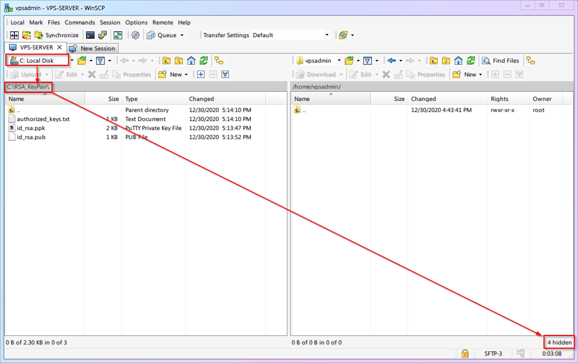The image size is (578, 363).
Task: Click the lock icon in status bar
Action: (x=465, y=353)
